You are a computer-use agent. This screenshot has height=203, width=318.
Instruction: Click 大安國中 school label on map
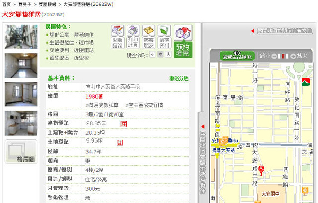click(270, 194)
